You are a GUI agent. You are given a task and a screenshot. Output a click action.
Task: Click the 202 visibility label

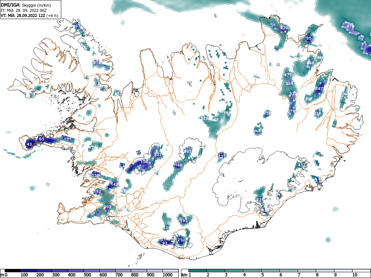[108, 207]
